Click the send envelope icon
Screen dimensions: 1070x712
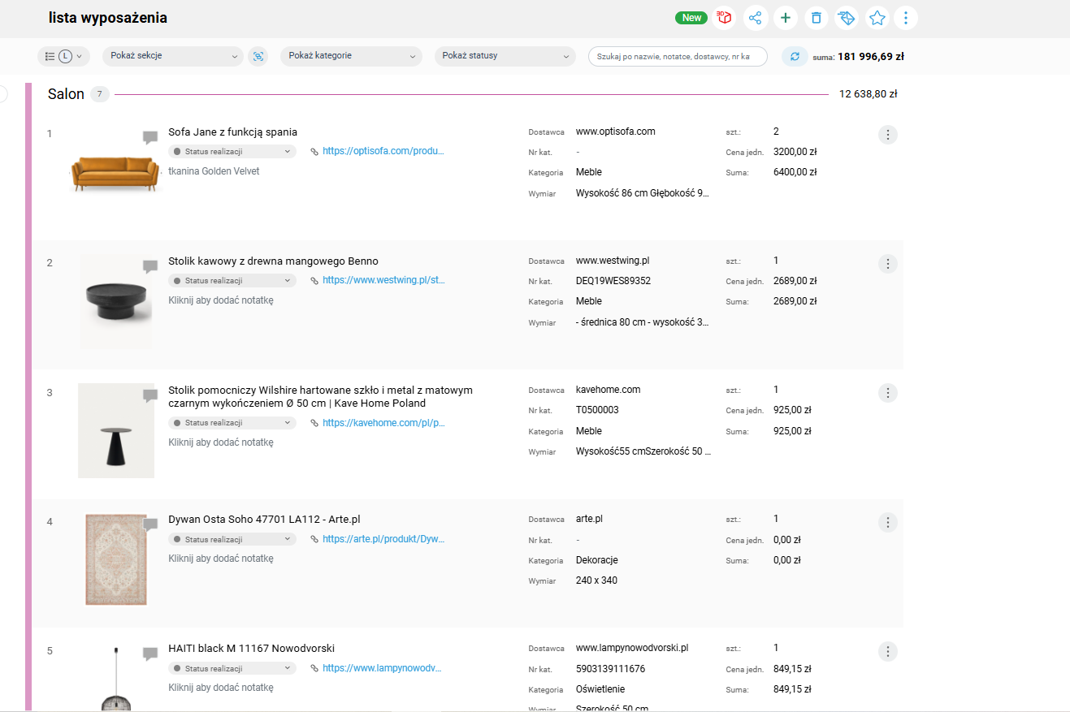tap(847, 18)
